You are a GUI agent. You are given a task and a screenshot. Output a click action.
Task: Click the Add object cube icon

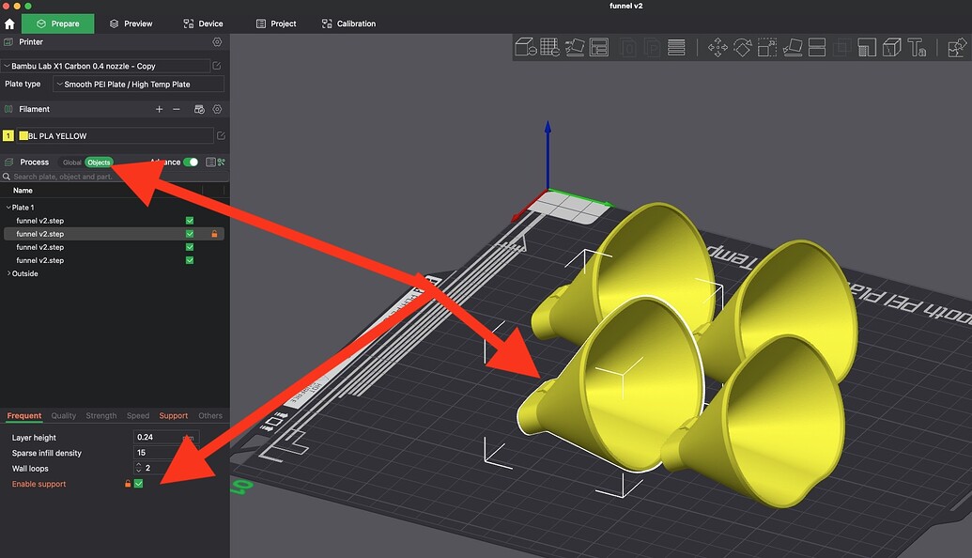click(x=526, y=47)
